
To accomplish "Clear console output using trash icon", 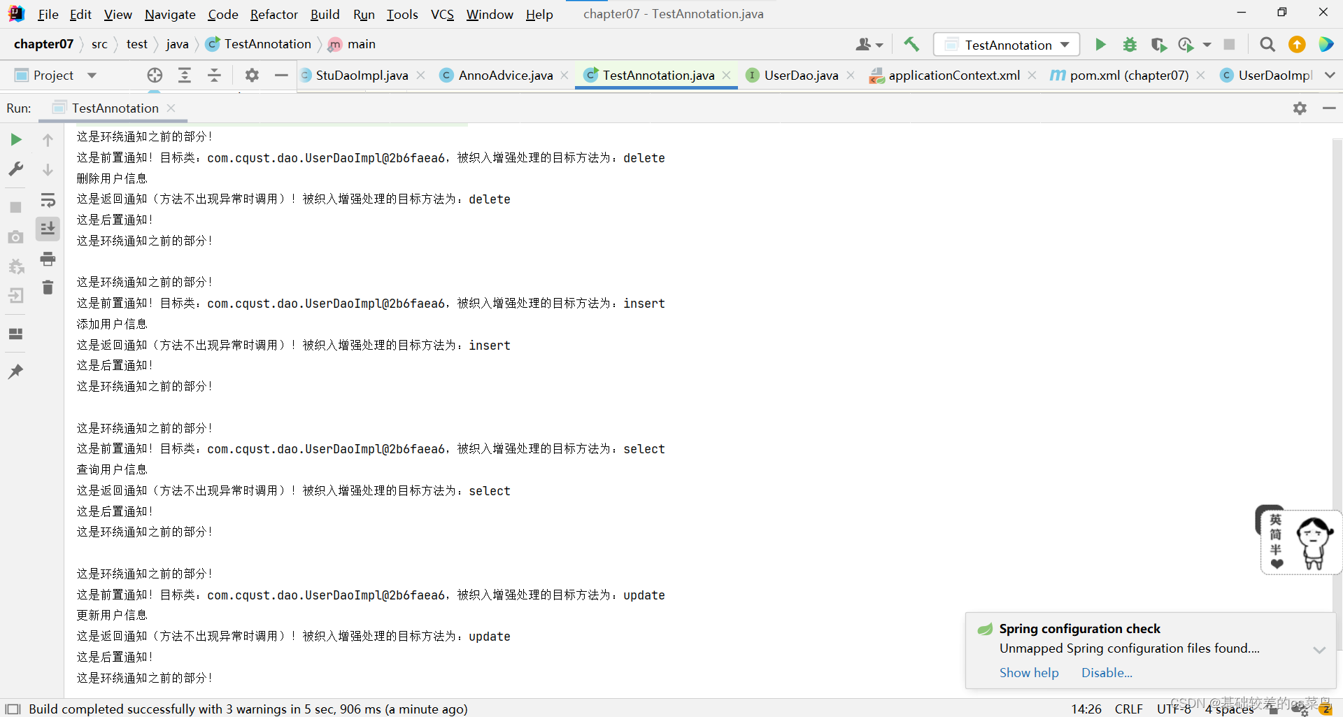I will 48,287.
